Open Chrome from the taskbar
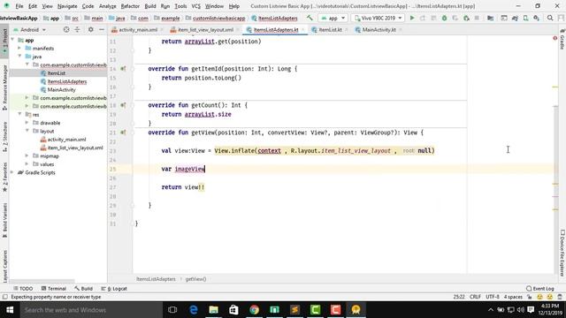This screenshot has width=566, height=318. pos(254,310)
